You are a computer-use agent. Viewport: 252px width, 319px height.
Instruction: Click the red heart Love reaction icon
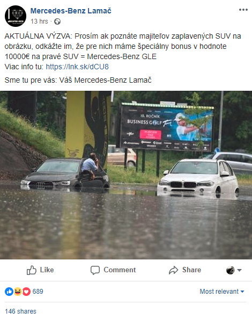coord(26,292)
